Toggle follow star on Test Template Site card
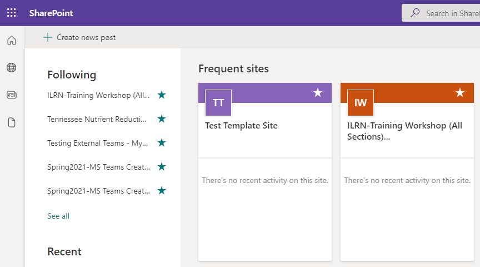This screenshot has height=267, width=480. click(318, 93)
